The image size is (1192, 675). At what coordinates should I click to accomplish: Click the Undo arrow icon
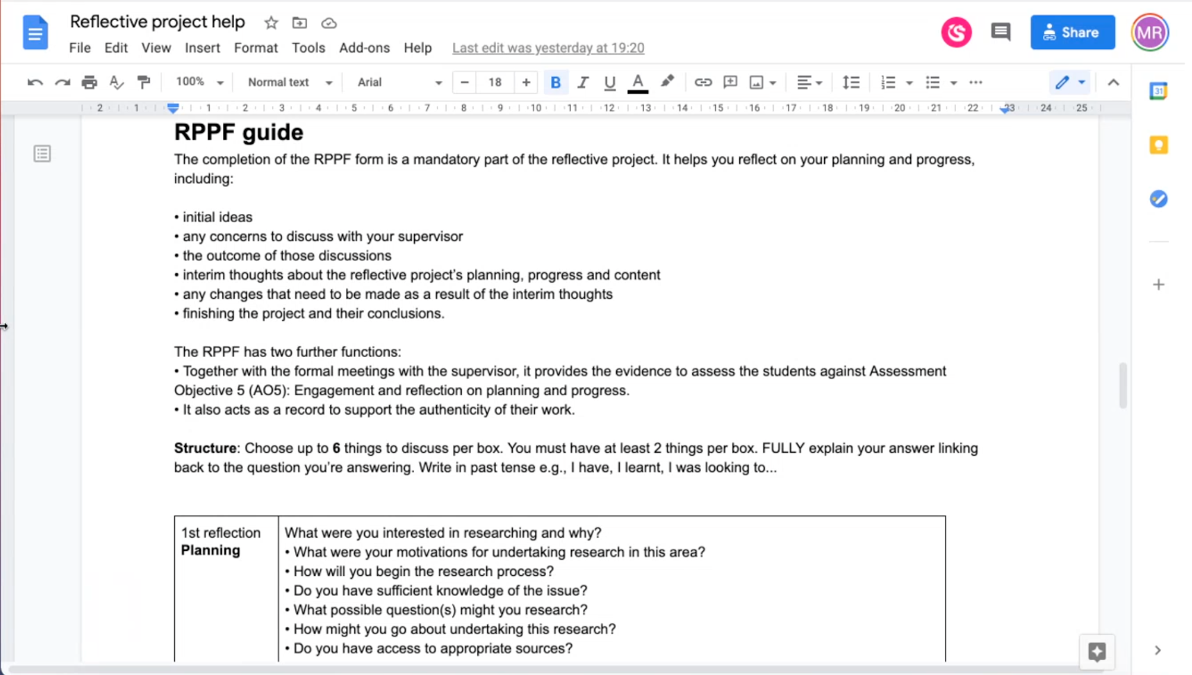(34, 83)
